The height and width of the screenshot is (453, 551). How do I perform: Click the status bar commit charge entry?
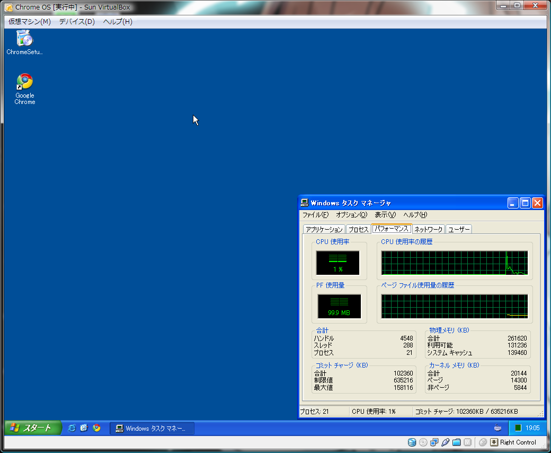click(467, 411)
